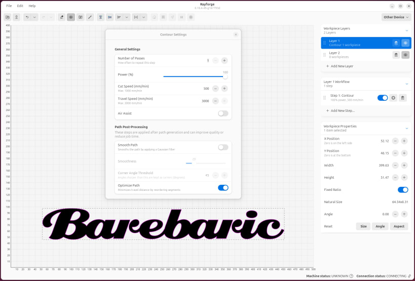The height and width of the screenshot is (281, 415).
Task: Open the Help menu
Action: click(x=32, y=6)
